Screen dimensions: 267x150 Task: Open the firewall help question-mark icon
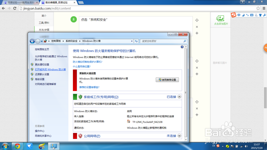pos(182,47)
